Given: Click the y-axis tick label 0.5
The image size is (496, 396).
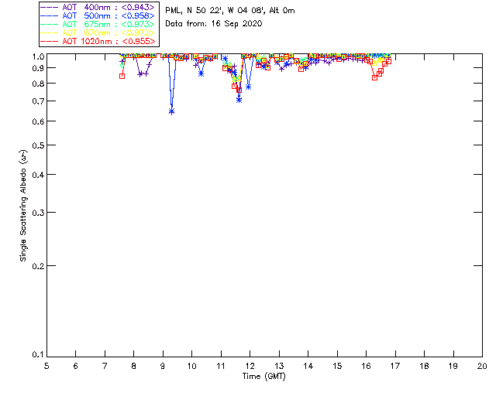Looking at the screenshot, I should coord(38,145).
